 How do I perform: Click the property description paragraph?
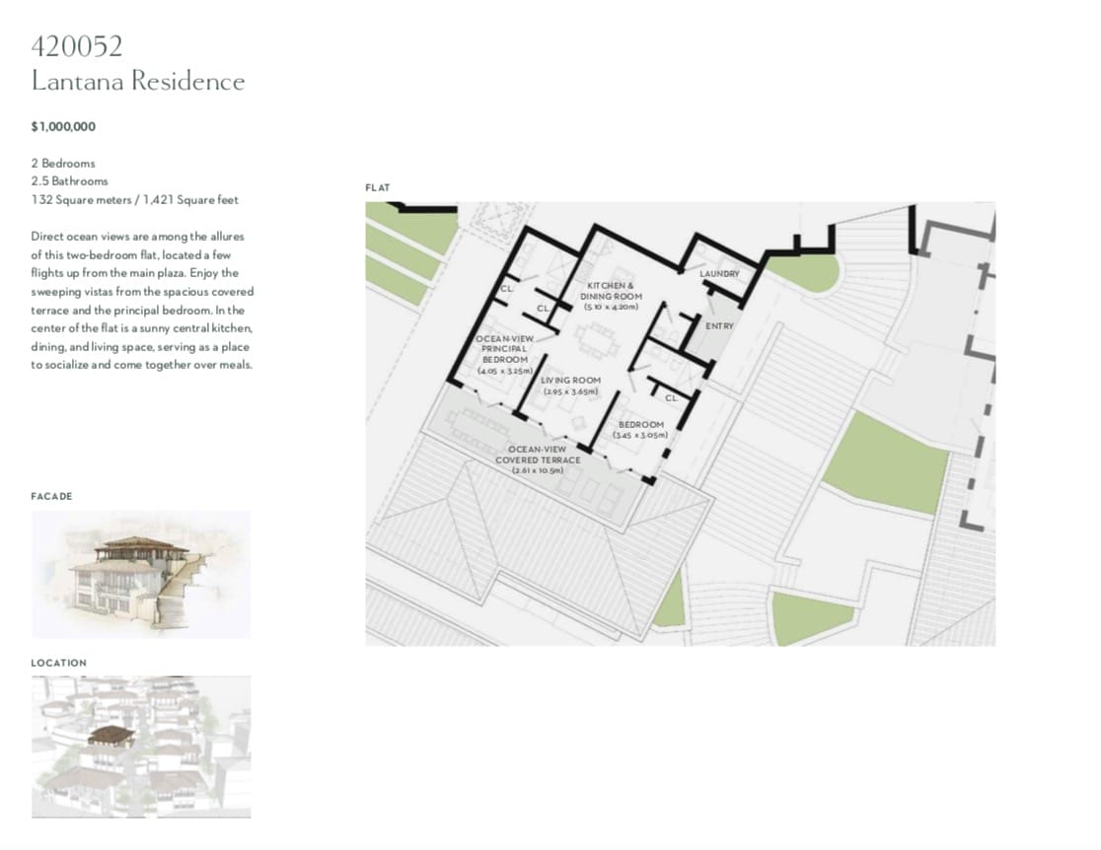pyautogui.click(x=141, y=301)
